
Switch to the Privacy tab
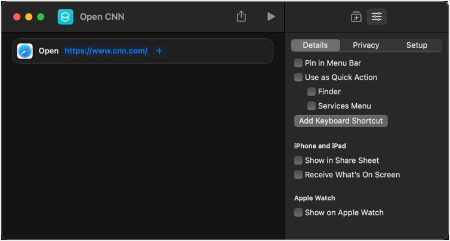366,45
